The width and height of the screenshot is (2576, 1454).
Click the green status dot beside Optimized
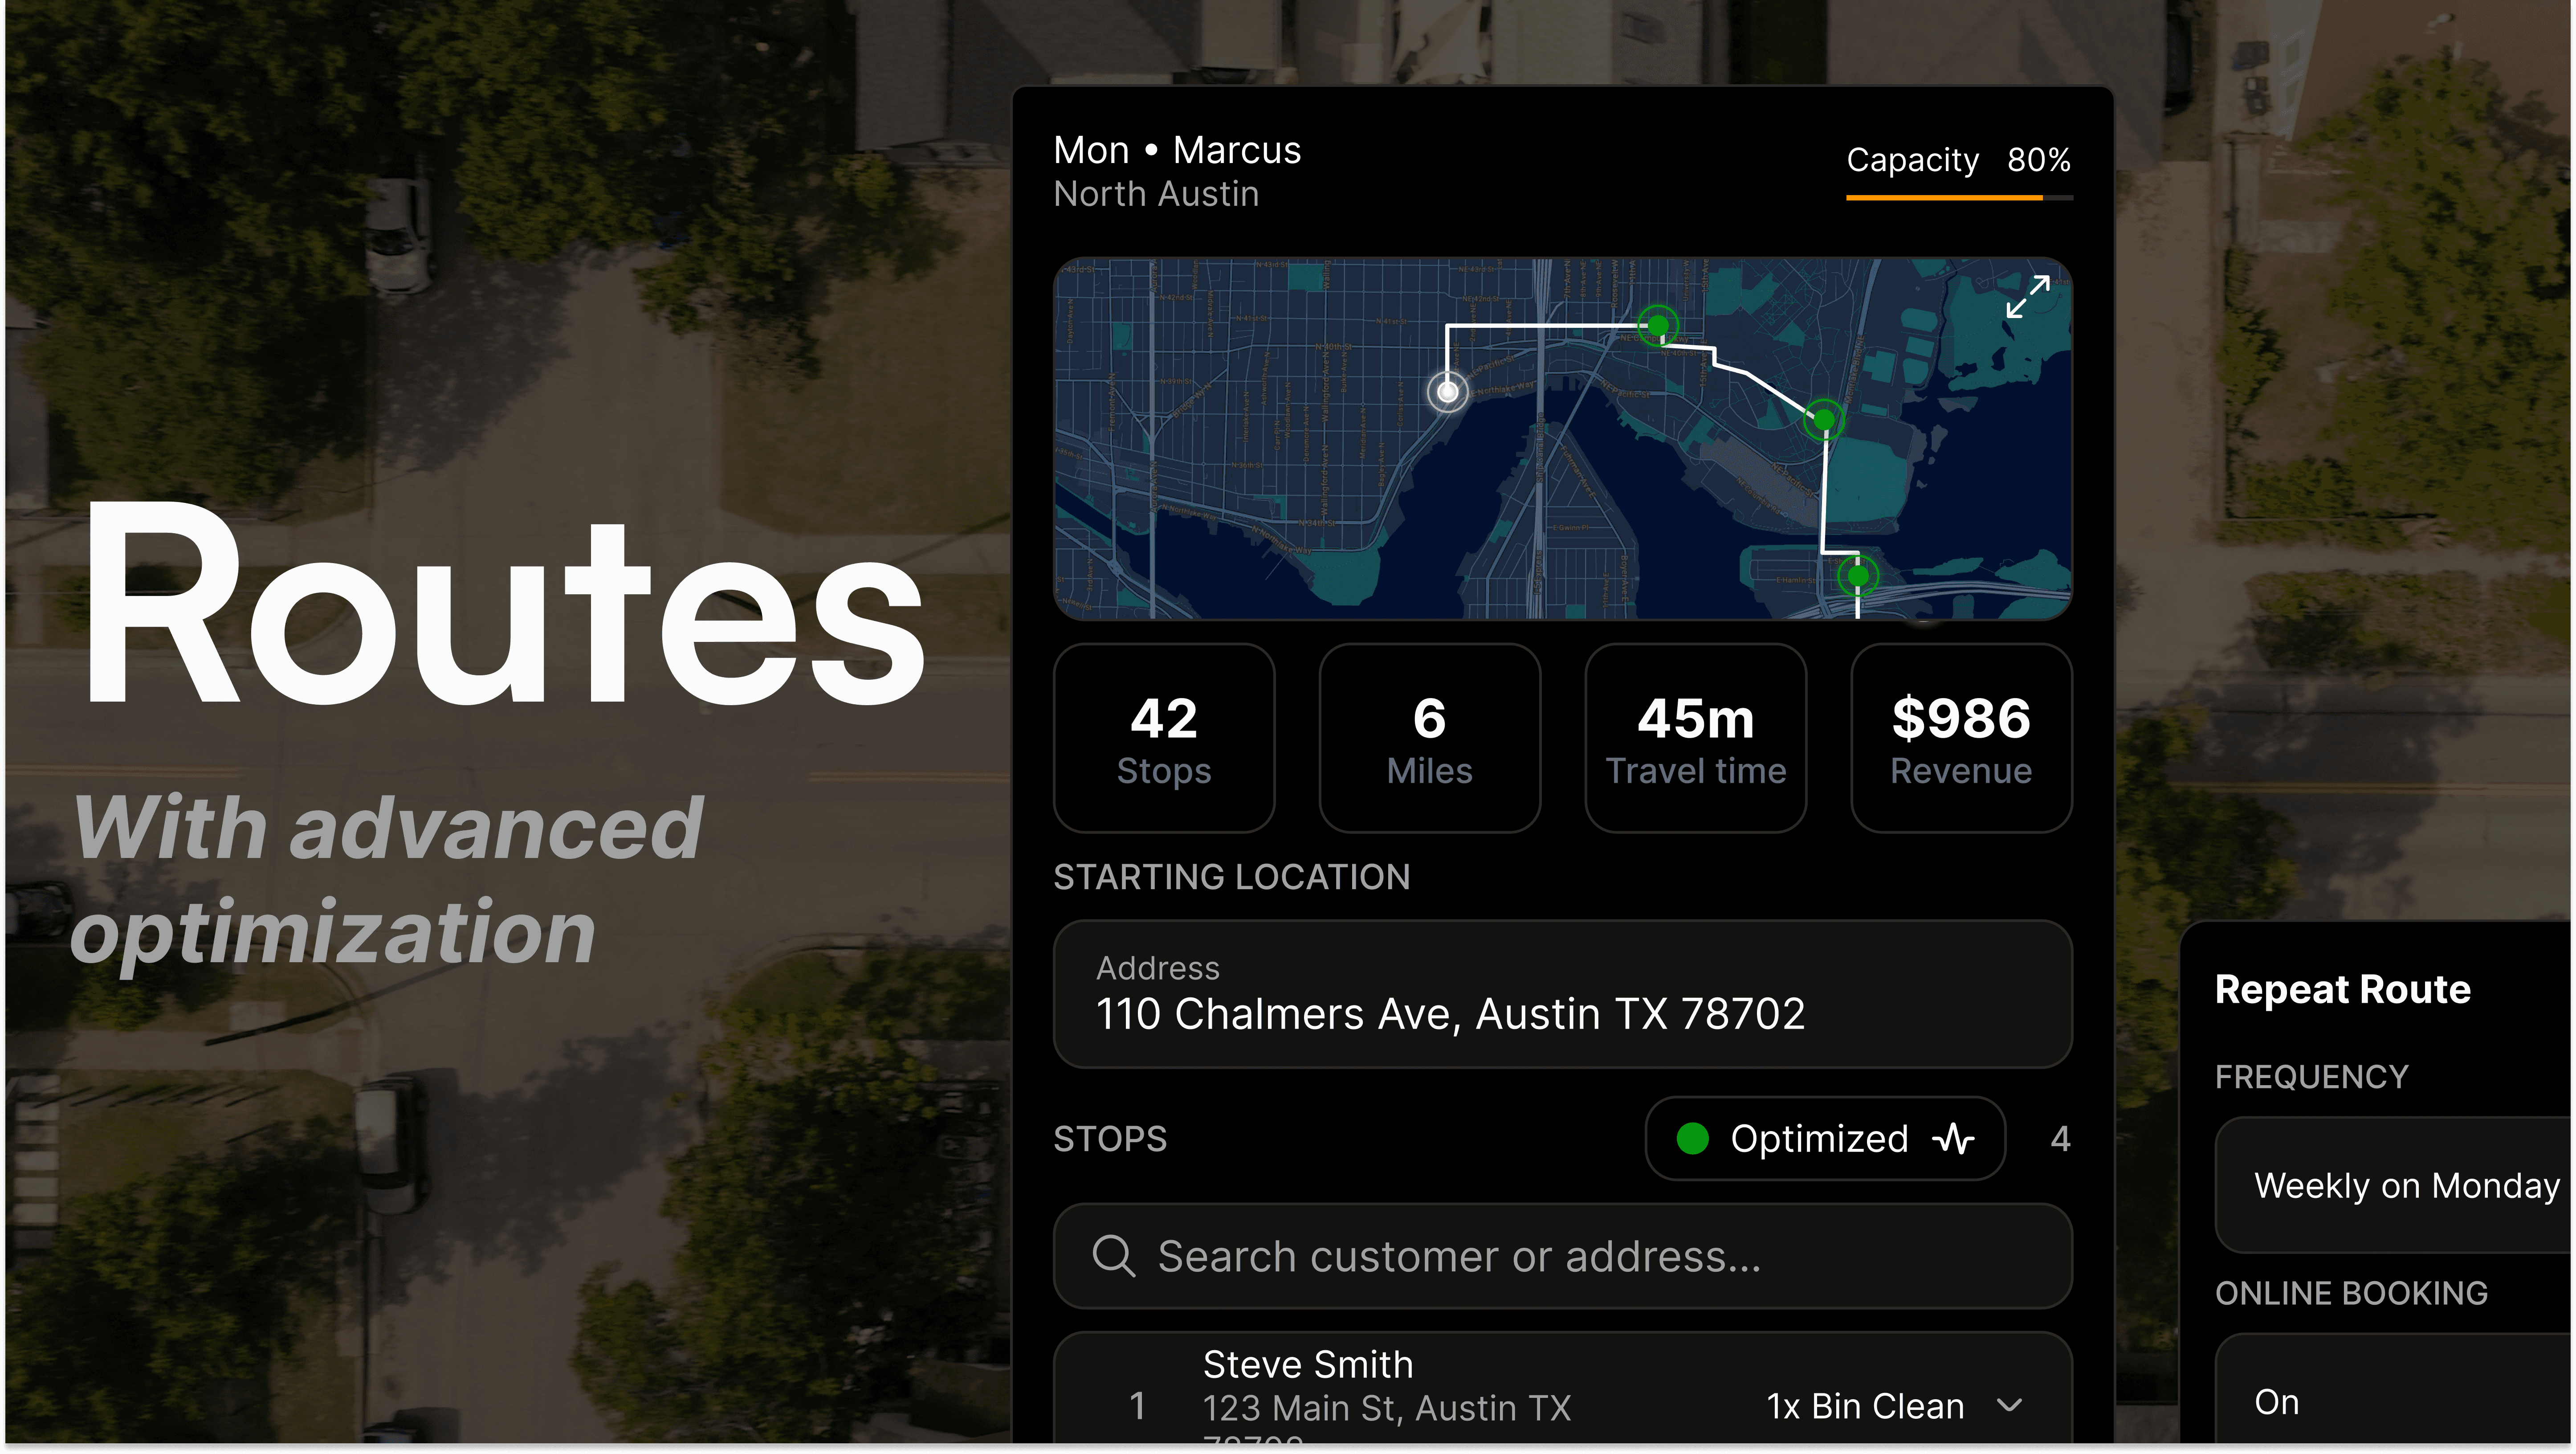1692,1139
